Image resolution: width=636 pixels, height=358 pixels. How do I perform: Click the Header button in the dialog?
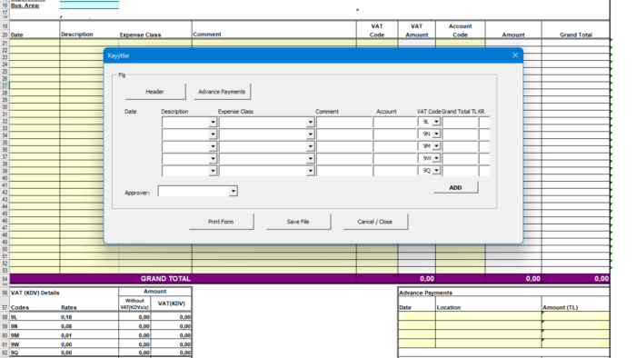(155, 92)
